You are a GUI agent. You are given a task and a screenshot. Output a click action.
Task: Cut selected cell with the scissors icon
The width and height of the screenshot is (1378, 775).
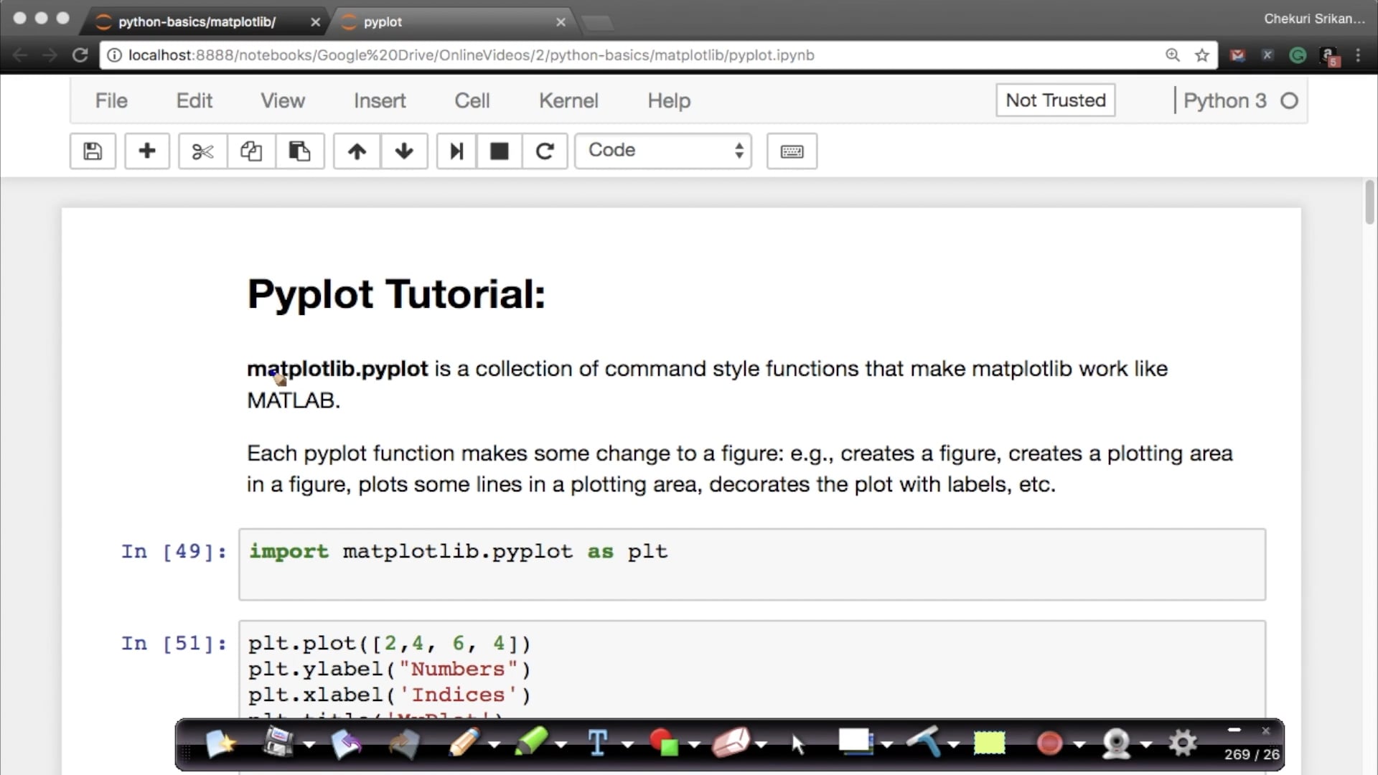(x=202, y=151)
